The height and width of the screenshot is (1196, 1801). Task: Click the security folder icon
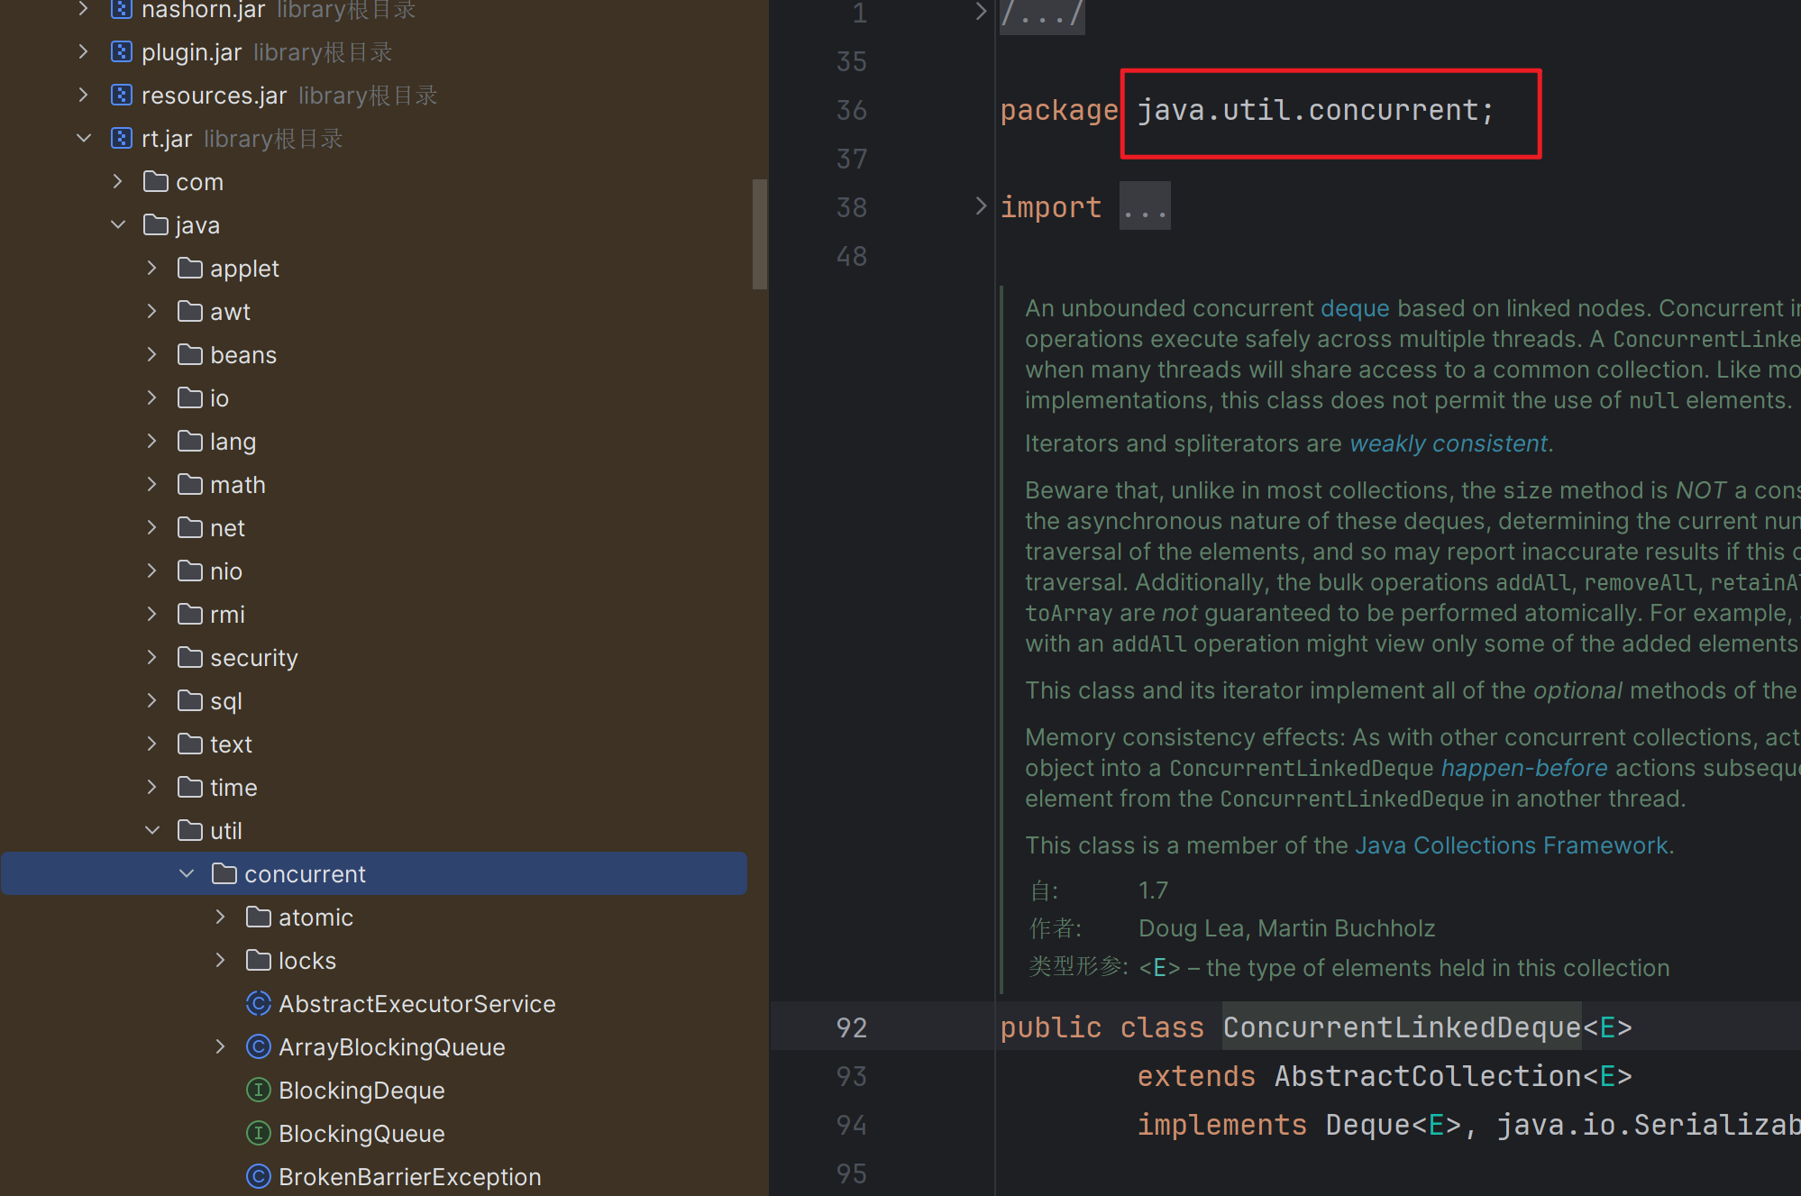click(190, 658)
